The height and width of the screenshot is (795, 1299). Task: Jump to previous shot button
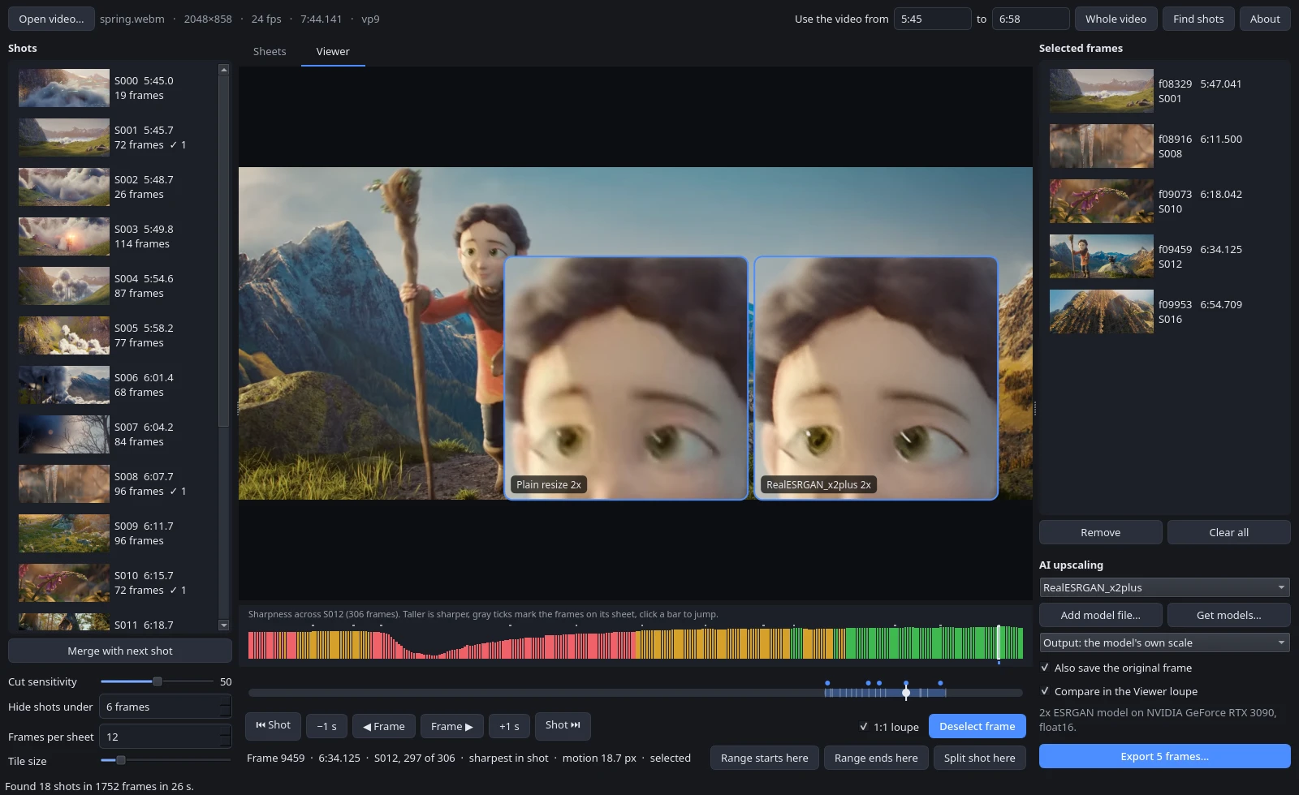tap(273, 726)
